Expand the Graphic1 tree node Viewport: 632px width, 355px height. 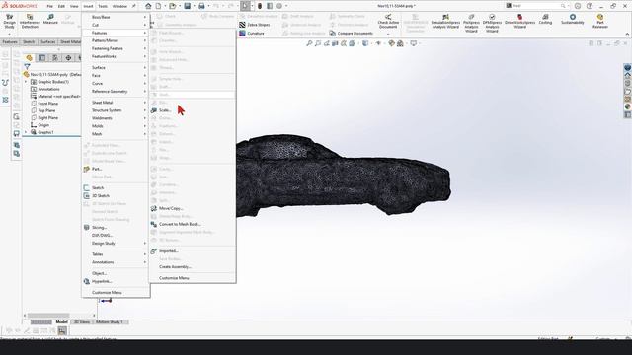[x=27, y=132]
